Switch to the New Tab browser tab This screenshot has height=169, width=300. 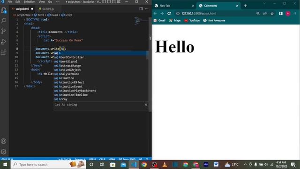click(174, 6)
